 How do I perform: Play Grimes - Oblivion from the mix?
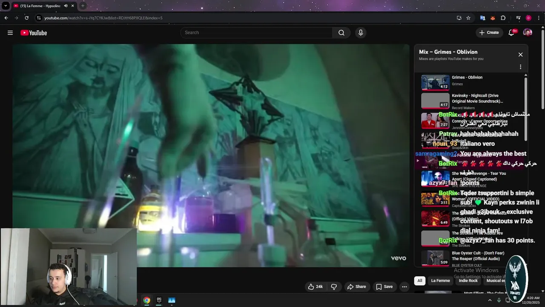pyautogui.click(x=470, y=82)
